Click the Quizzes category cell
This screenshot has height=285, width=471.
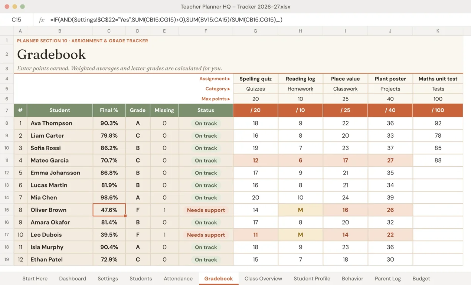pos(255,89)
